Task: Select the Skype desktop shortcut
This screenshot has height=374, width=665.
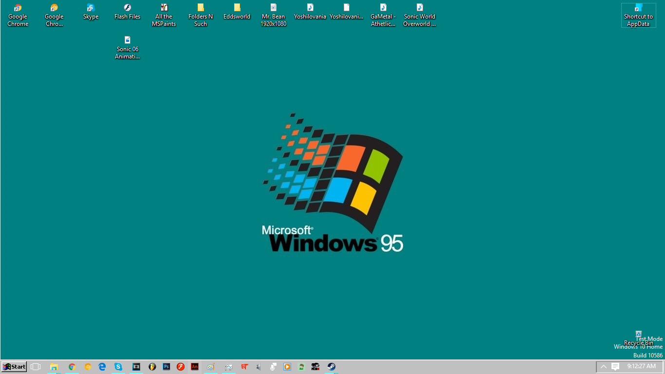Action: pos(91,12)
